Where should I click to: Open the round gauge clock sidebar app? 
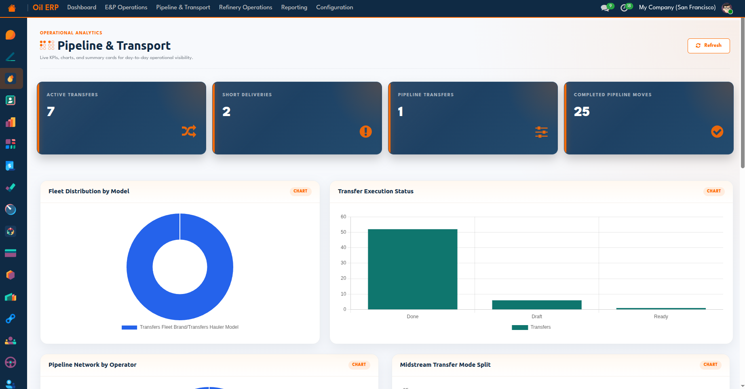tap(11, 209)
